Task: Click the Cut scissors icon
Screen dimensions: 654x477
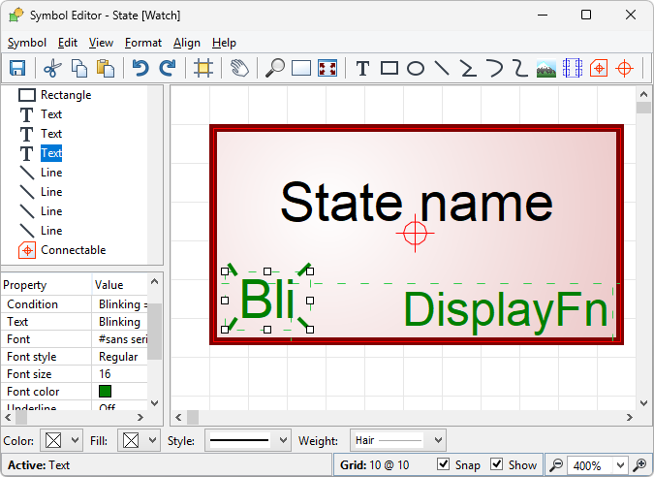Action: pos(51,68)
